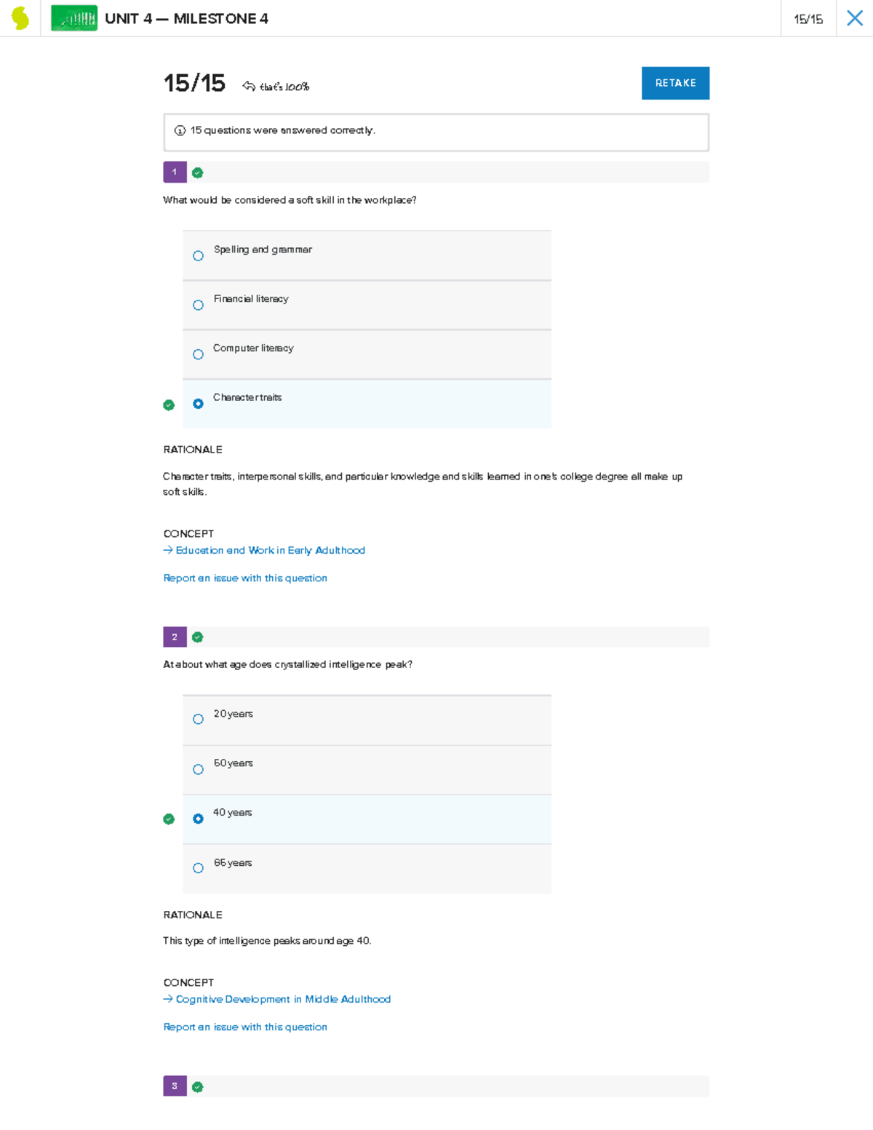Click green checkmark beside question 2 badge
Image resolution: width=873 pixels, height=1130 pixels.
pos(198,637)
